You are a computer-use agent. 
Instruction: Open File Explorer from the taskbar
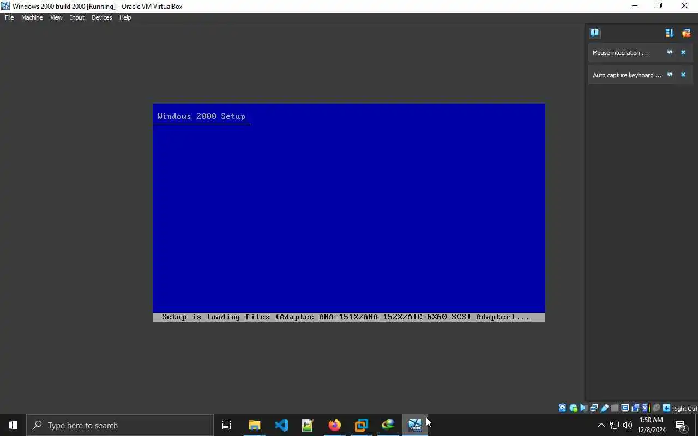pyautogui.click(x=254, y=425)
